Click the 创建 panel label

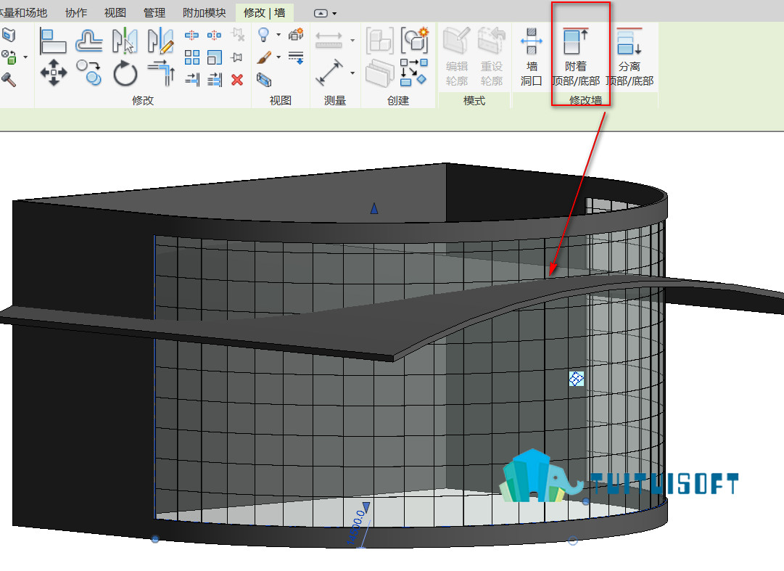398,101
